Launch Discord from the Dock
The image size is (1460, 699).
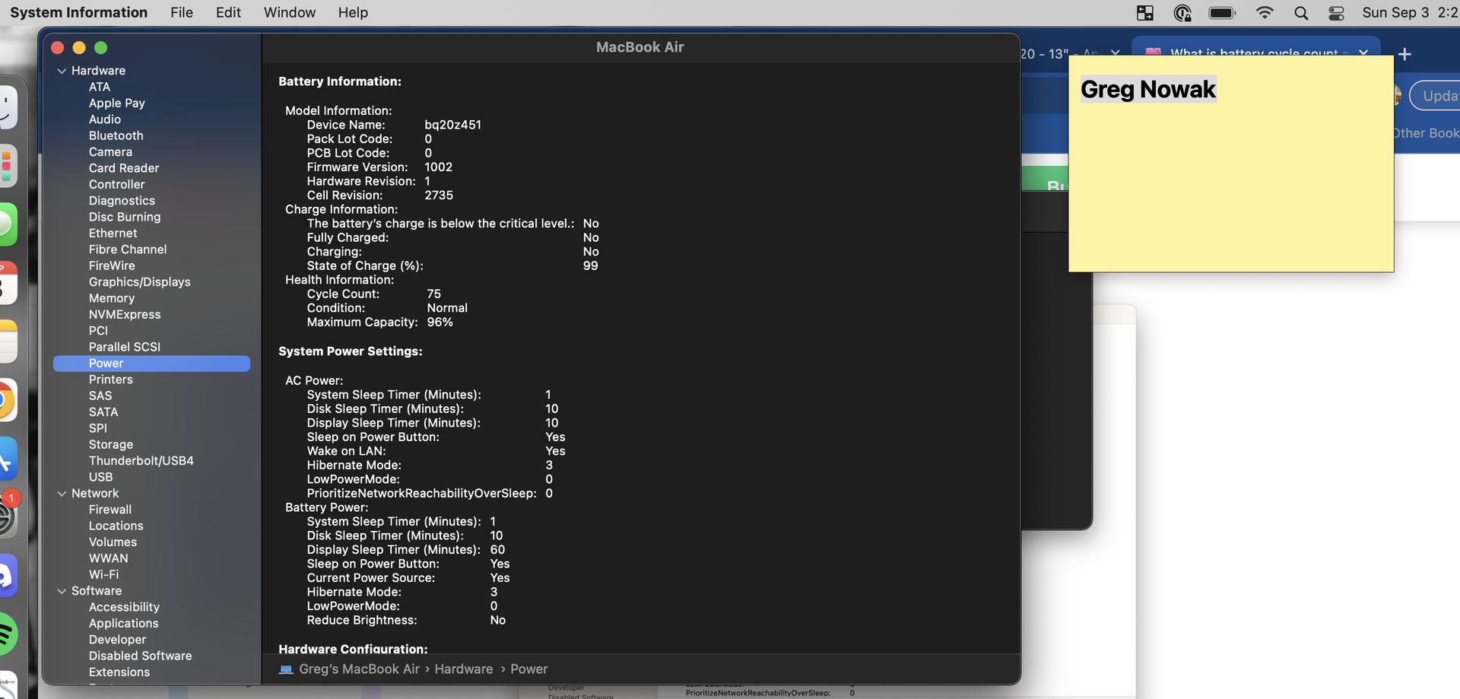6,576
